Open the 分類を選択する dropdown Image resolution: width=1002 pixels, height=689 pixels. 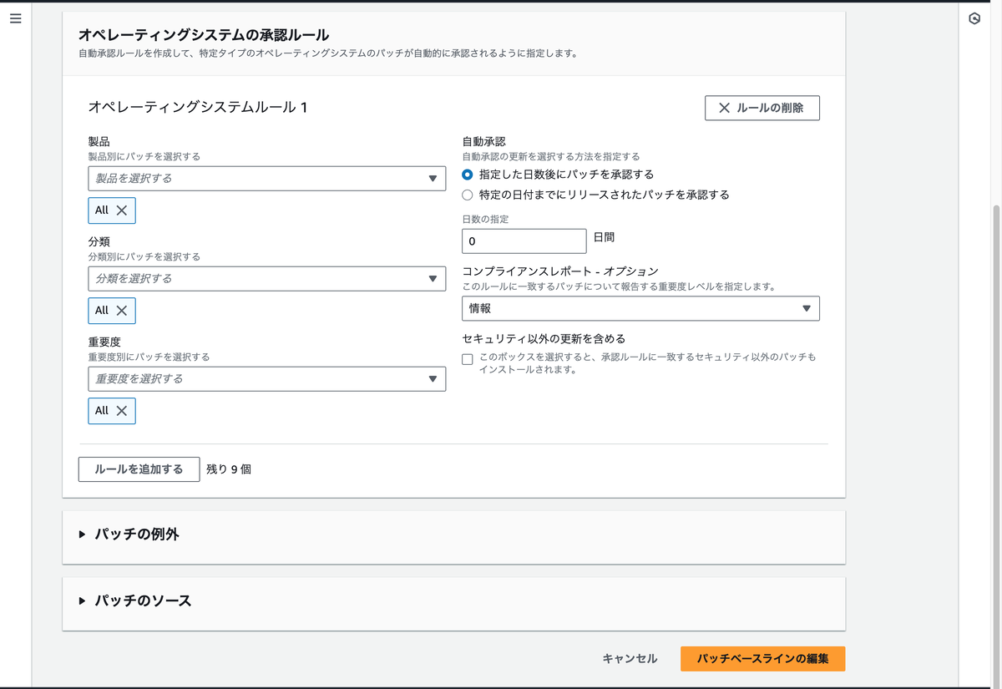click(266, 279)
